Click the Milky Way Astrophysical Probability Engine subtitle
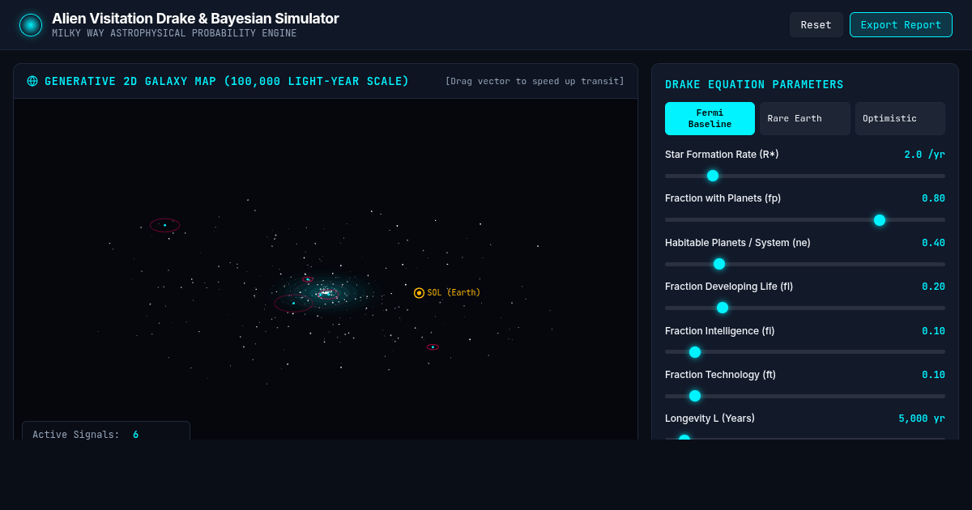The image size is (972, 510). tap(174, 34)
